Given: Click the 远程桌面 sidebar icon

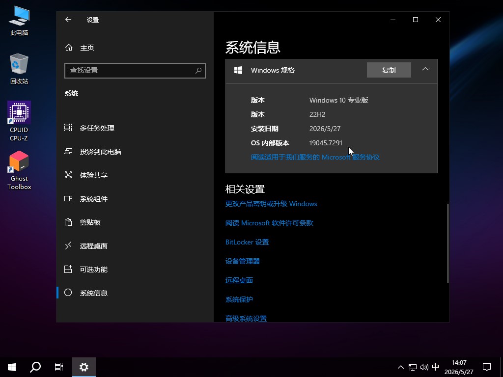Looking at the screenshot, I should coord(68,245).
